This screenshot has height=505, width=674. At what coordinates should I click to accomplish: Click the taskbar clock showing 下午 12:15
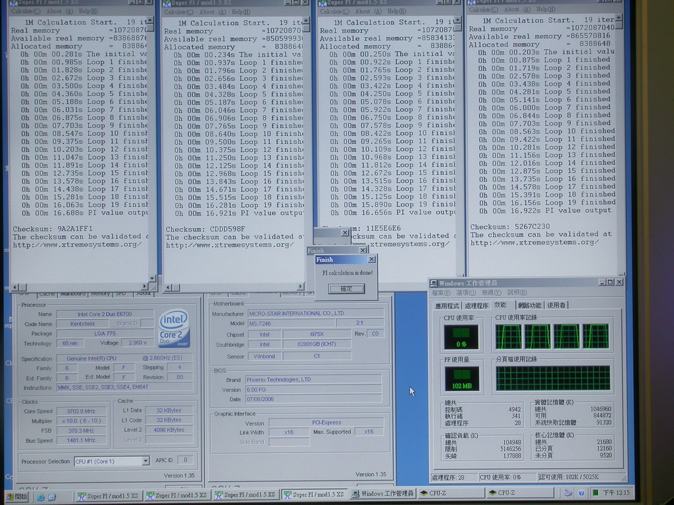click(616, 493)
